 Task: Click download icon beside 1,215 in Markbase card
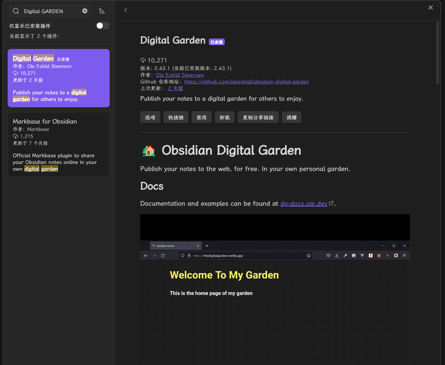pos(16,136)
